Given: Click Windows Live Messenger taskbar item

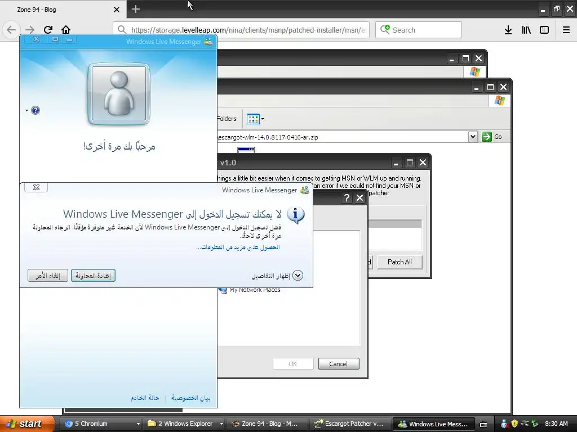Looking at the screenshot, I should (x=433, y=424).
